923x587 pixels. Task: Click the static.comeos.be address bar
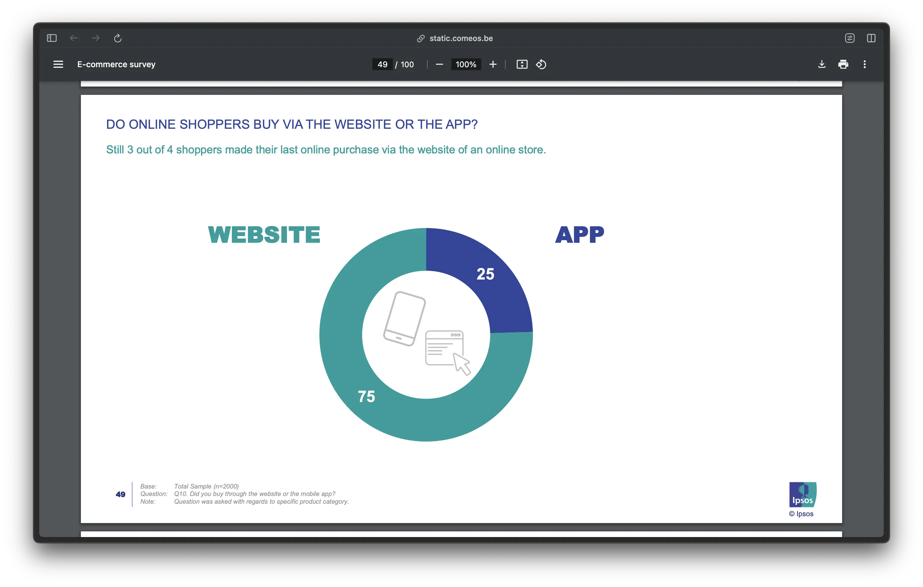click(461, 38)
